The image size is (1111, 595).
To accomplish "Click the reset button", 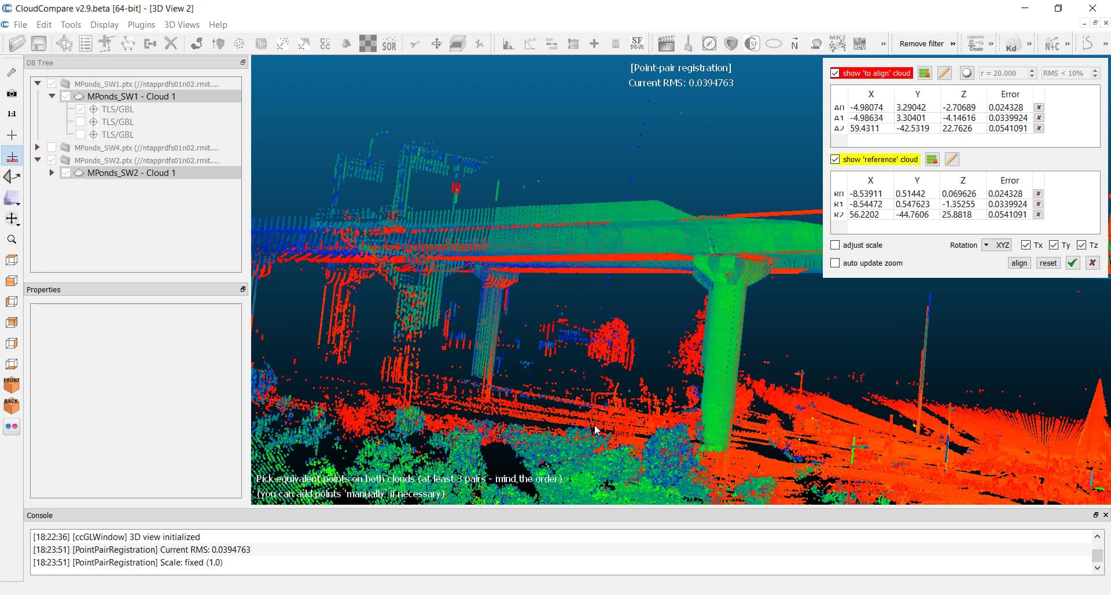I will point(1048,263).
